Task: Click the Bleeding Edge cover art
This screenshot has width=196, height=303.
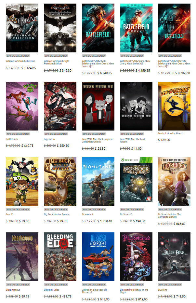Action: 60,256
